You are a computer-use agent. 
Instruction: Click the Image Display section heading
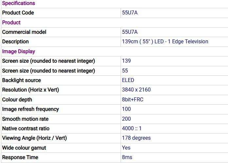[x=18, y=51]
